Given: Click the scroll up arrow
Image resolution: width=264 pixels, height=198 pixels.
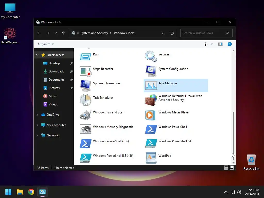Looking at the screenshot, I should pos(233,51).
